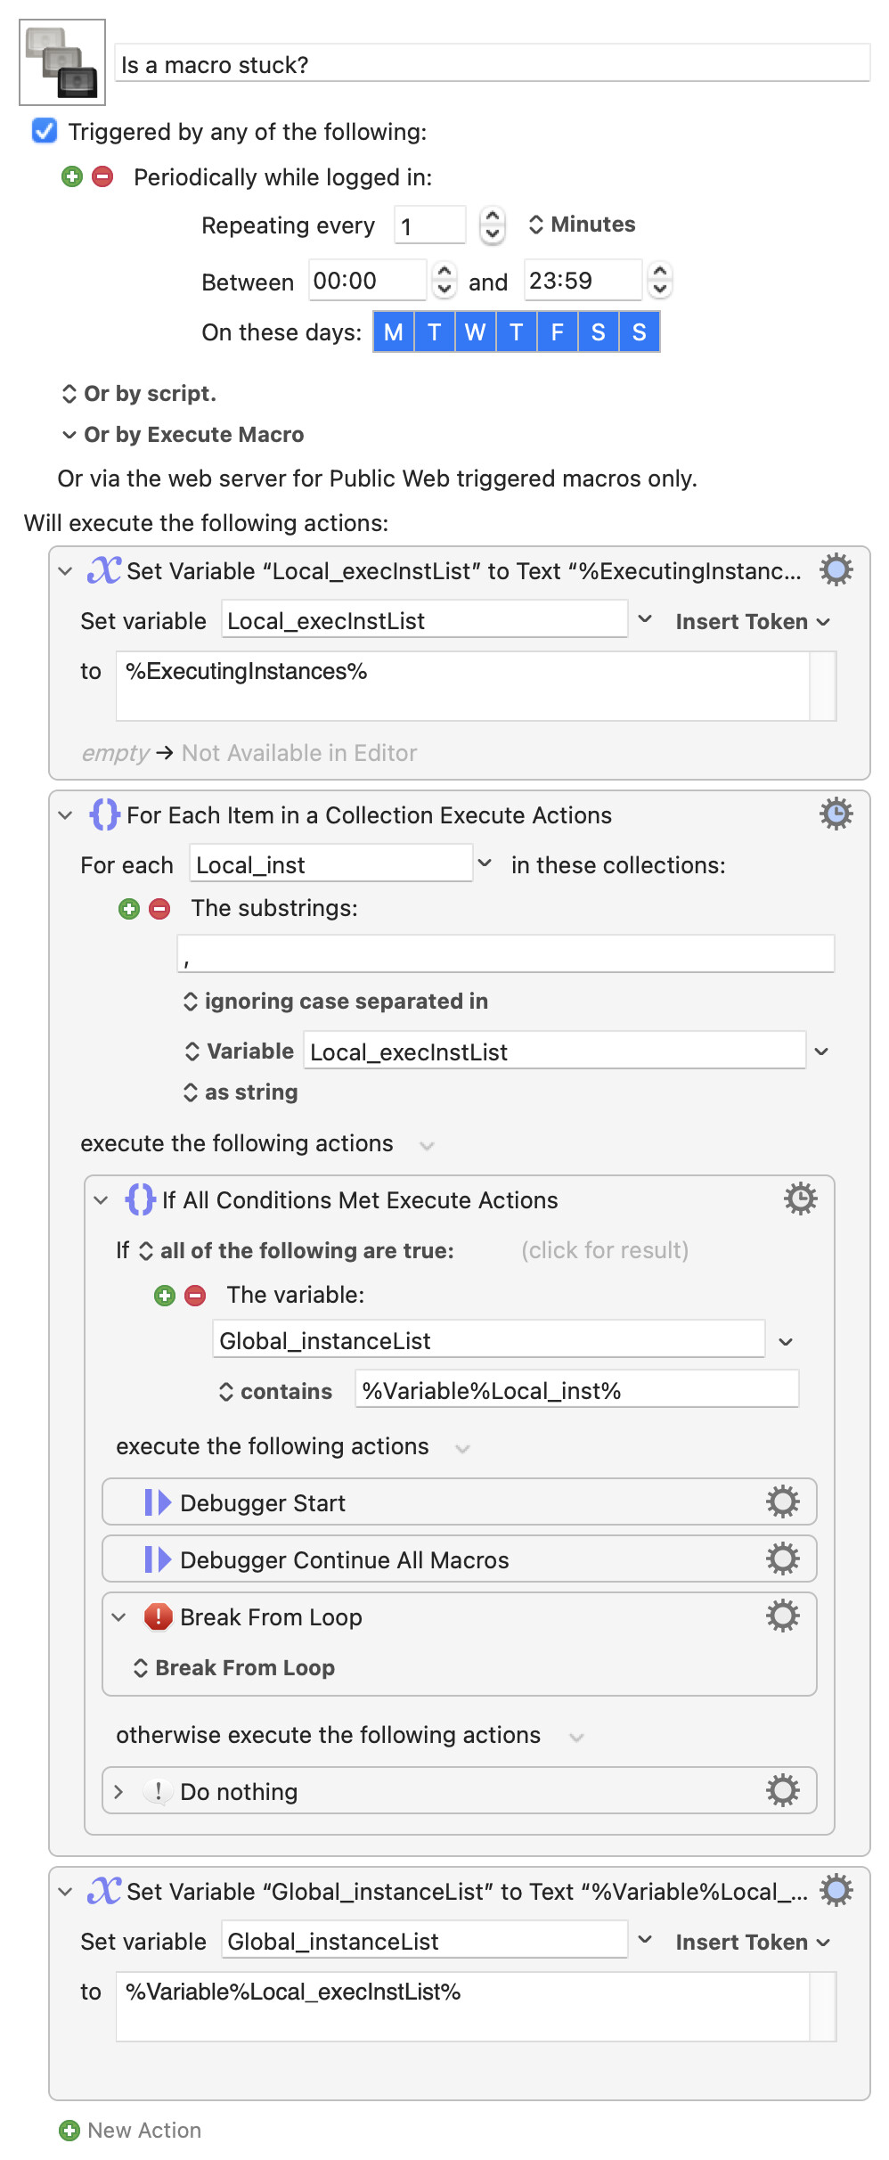Collapse the For Each Item action
This screenshot has height=2160, width=889.
(65, 815)
